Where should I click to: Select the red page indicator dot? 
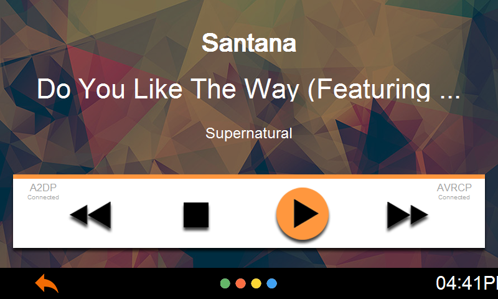click(x=240, y=283)
